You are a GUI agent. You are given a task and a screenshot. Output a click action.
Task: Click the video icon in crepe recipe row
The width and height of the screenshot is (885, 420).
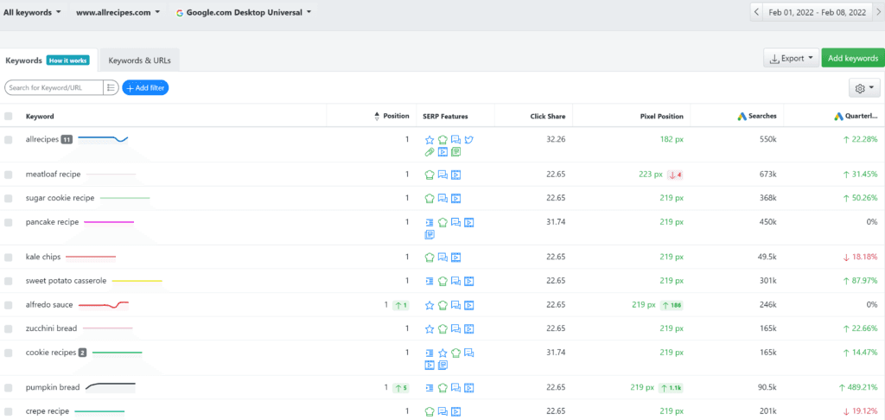pyautogui.click(x=455, y=411)
